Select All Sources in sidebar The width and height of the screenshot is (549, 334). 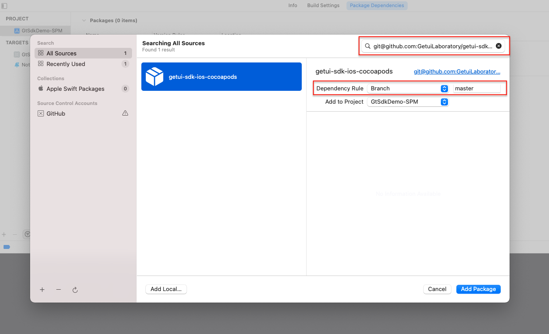pos(83,53)
